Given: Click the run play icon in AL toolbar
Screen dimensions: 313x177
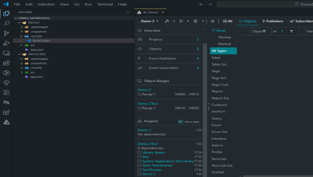Looking at the screenshot, I should tap(181, 21).
